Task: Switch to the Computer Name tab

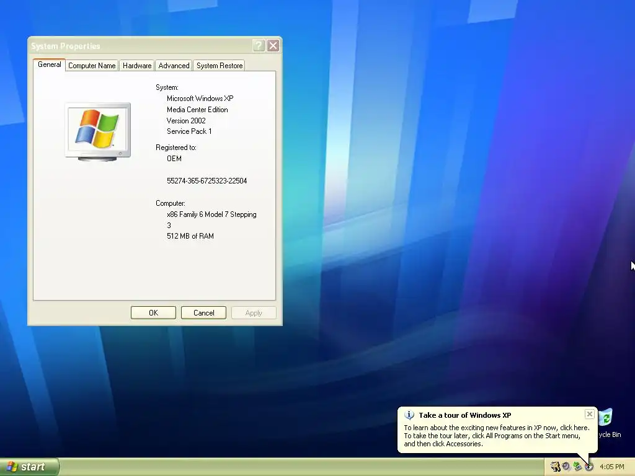Action: [x=92, y=66]
